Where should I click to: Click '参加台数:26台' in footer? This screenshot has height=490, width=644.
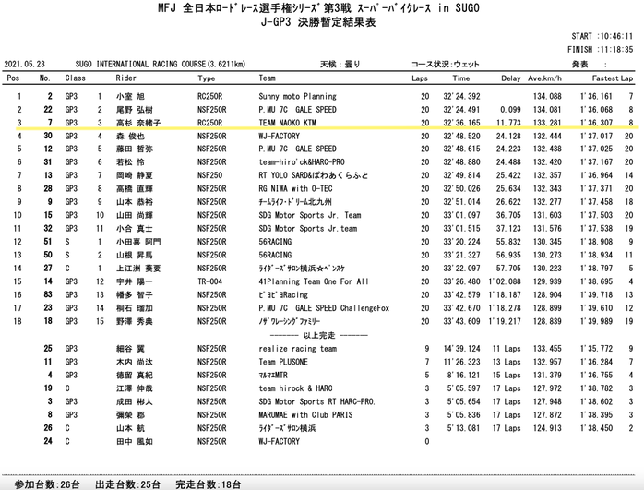(47, 484)
